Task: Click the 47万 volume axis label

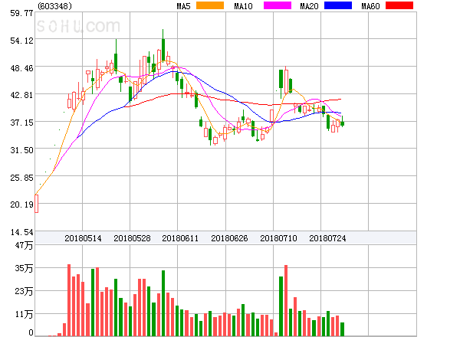Action: click(x=24, y=245)
